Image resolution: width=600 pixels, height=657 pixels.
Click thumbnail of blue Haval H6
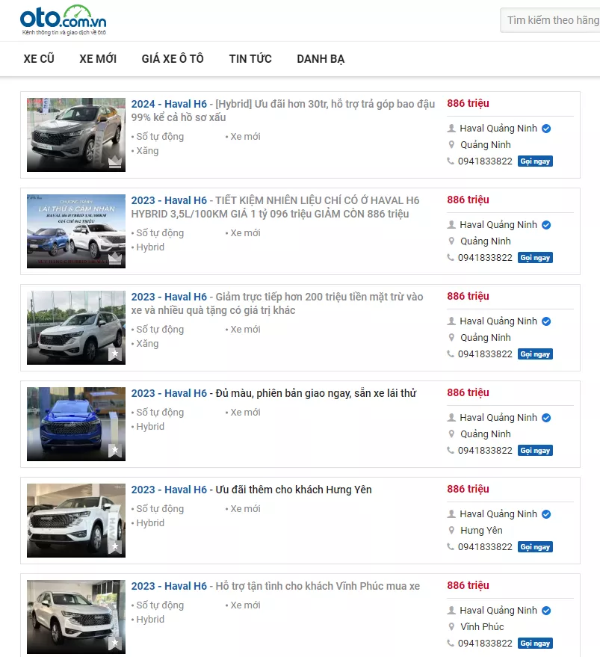tap(76, 424)
